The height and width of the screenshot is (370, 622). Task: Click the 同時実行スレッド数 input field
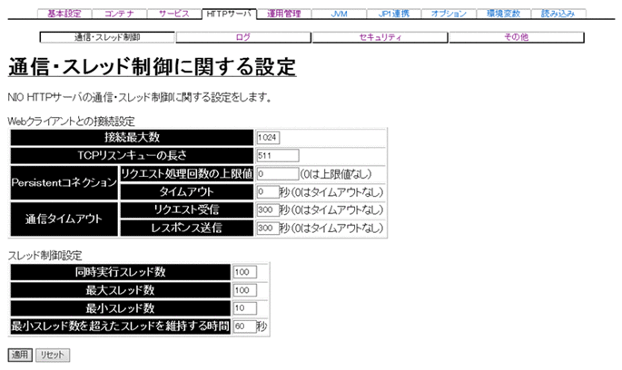coord(245,272)
